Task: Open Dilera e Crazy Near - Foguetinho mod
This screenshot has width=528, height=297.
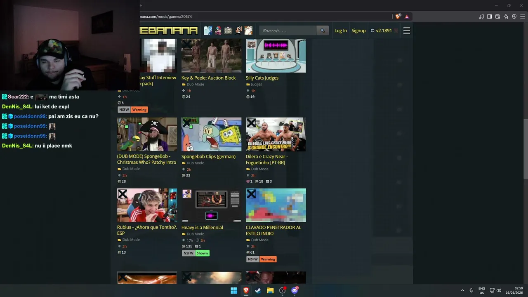Action: coord(267,160)
